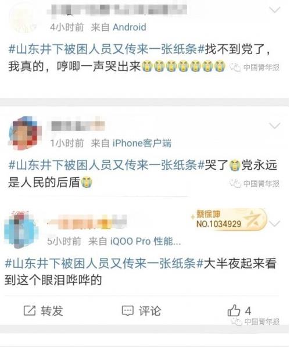This screenshot has height=347, width=290.
Task: View profile of second post's pixelated avatar
Action: point(25,134)
